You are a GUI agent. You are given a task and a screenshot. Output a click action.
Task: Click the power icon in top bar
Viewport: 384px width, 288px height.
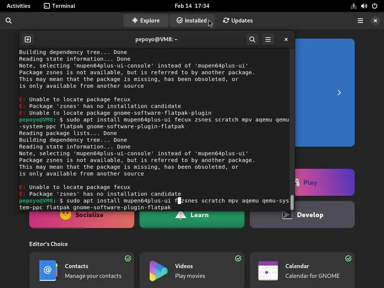(375, 6)
